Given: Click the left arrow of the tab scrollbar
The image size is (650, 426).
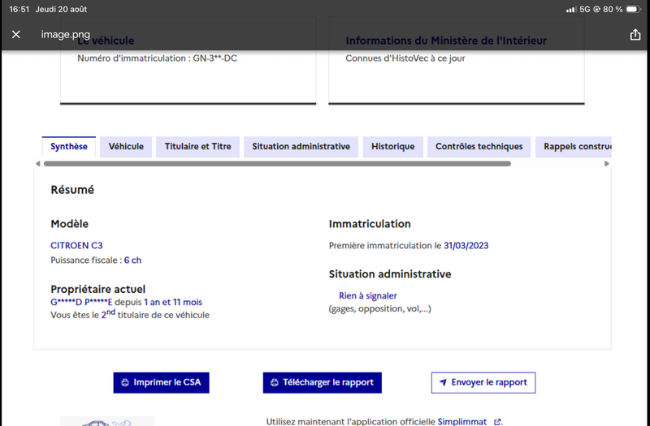Looking at the screenshot, I should point(37,164).
